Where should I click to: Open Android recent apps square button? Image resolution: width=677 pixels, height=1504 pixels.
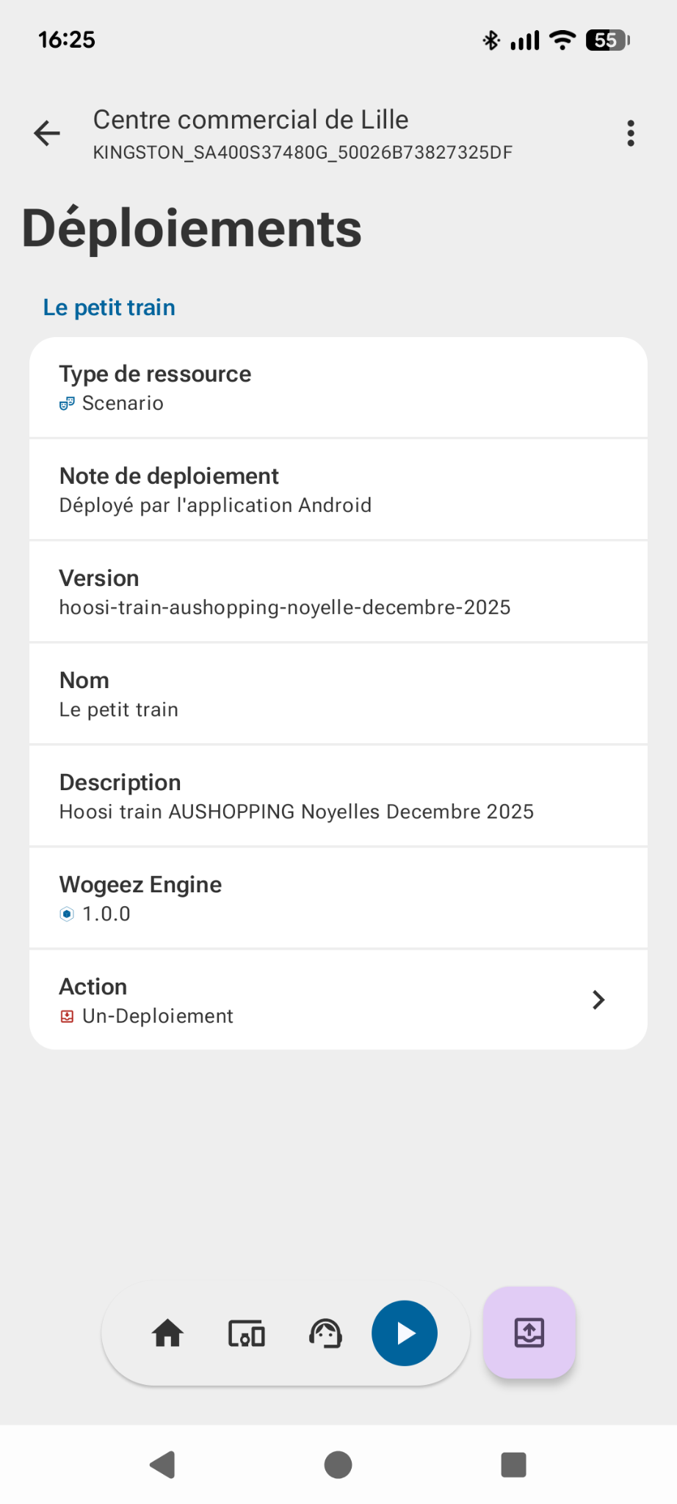(513, 1464)
